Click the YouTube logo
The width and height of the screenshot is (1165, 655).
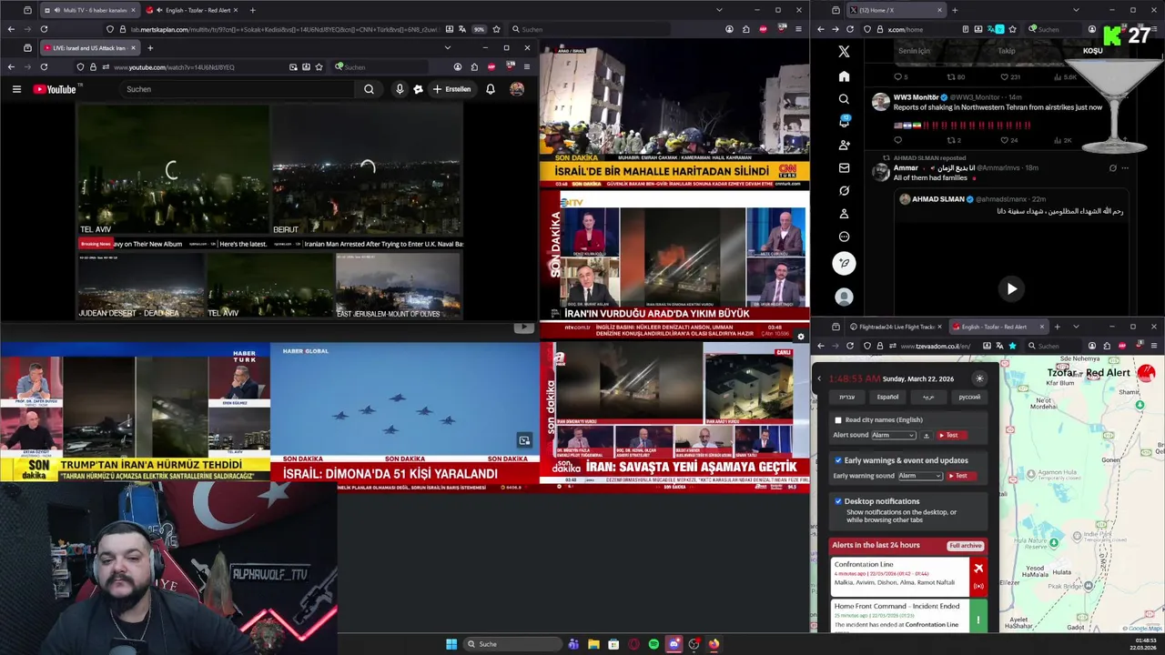56,89
